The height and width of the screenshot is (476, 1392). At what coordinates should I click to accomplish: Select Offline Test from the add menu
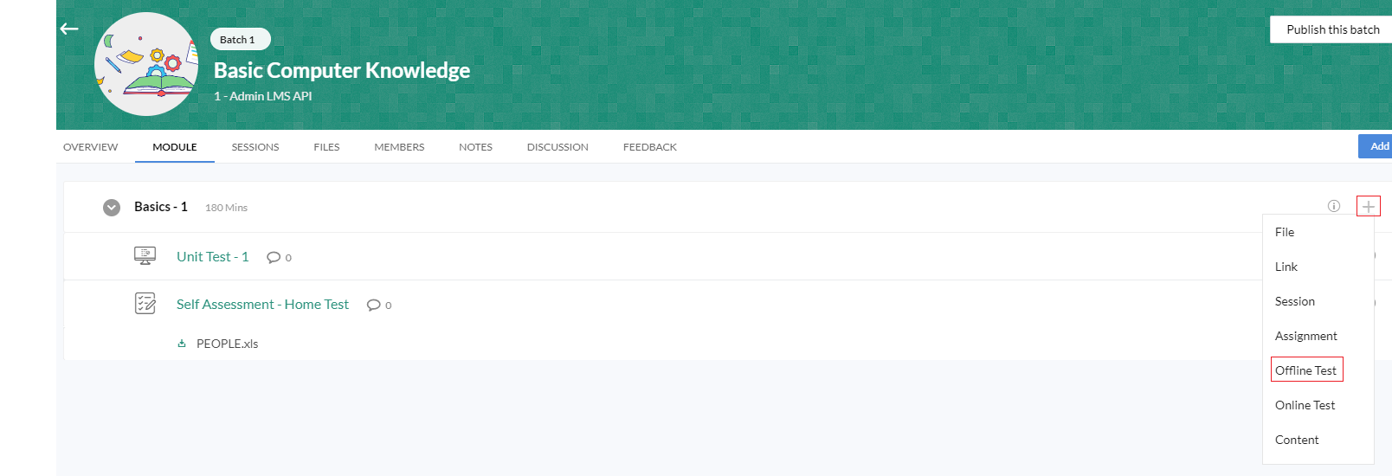1306,370
